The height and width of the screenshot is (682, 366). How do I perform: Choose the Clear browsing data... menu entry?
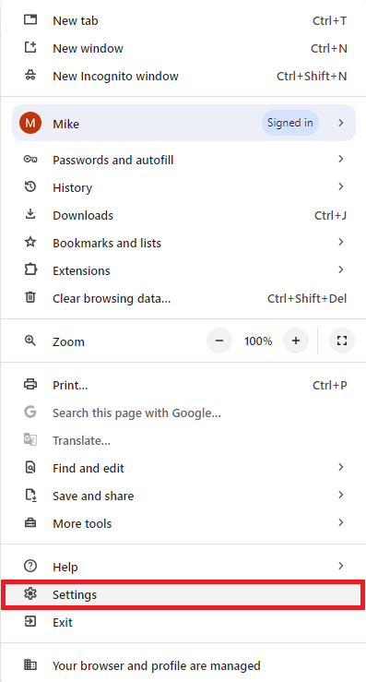click(183, 298)
